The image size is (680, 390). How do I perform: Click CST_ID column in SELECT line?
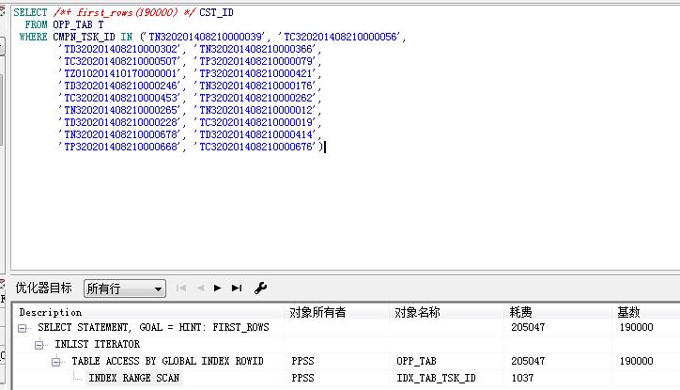tap(216, 12)
